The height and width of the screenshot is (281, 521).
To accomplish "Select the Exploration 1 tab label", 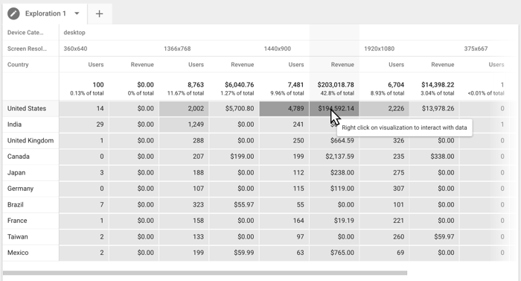I will [45, 13].
